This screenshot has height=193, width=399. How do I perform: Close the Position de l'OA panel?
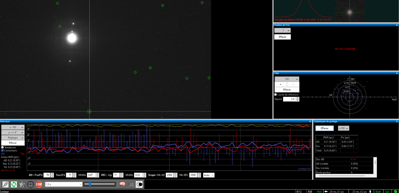[x=397, y=25]
